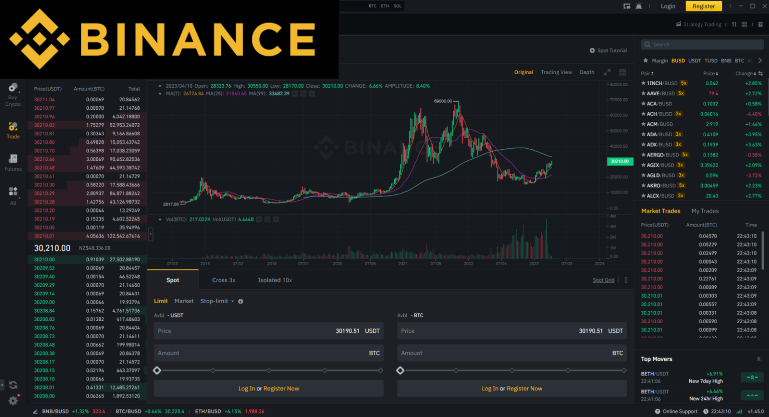769x417 pixels.
Task: Sort market list by Pair
Action: 647,74
